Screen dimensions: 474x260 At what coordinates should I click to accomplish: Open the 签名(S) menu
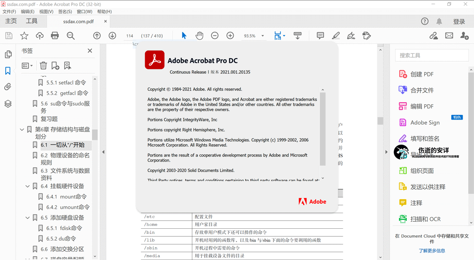tap(65, 11)
